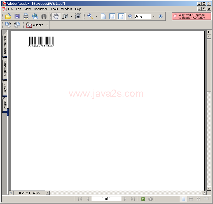
Task: Click the horizontal scrollbar left arrow
Action: 47,193
